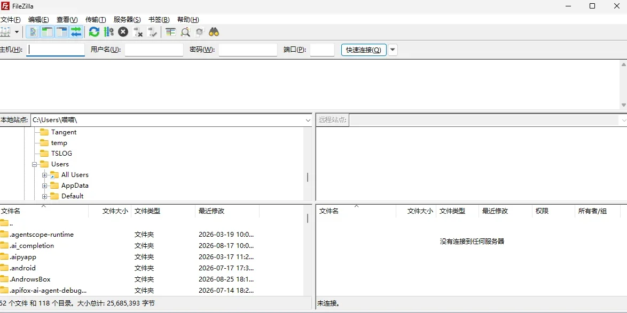Screen dimensions: 627x313
Task: Sort local files by 文件类型 column
Action: tap(163, 211)
